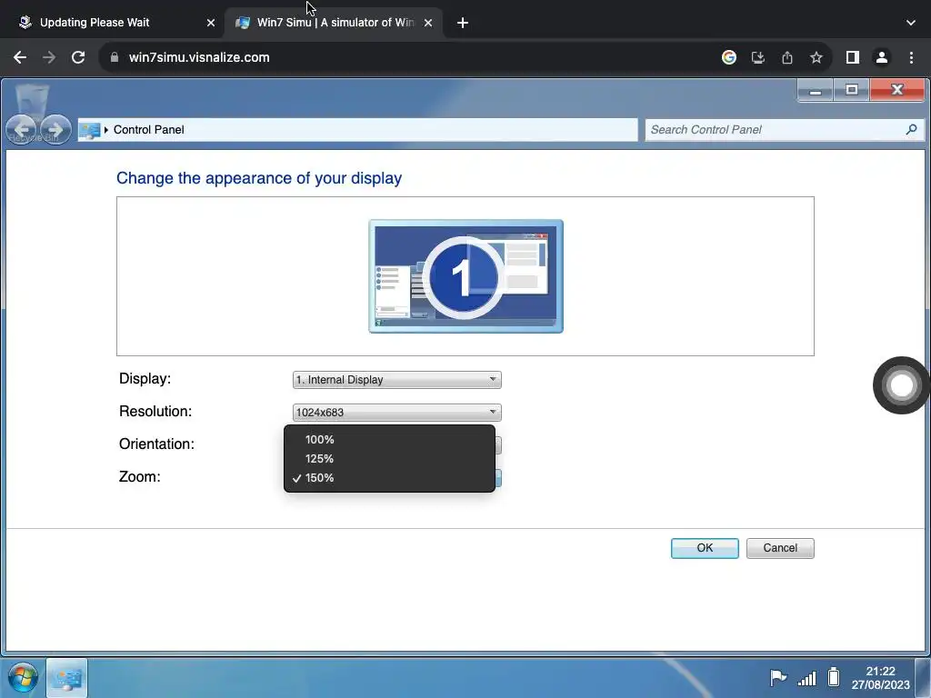Viewport: 931px width, 698px height.
Task: Open the browser profile avatar
Action: pyautogui.click(x=882, y=57)
